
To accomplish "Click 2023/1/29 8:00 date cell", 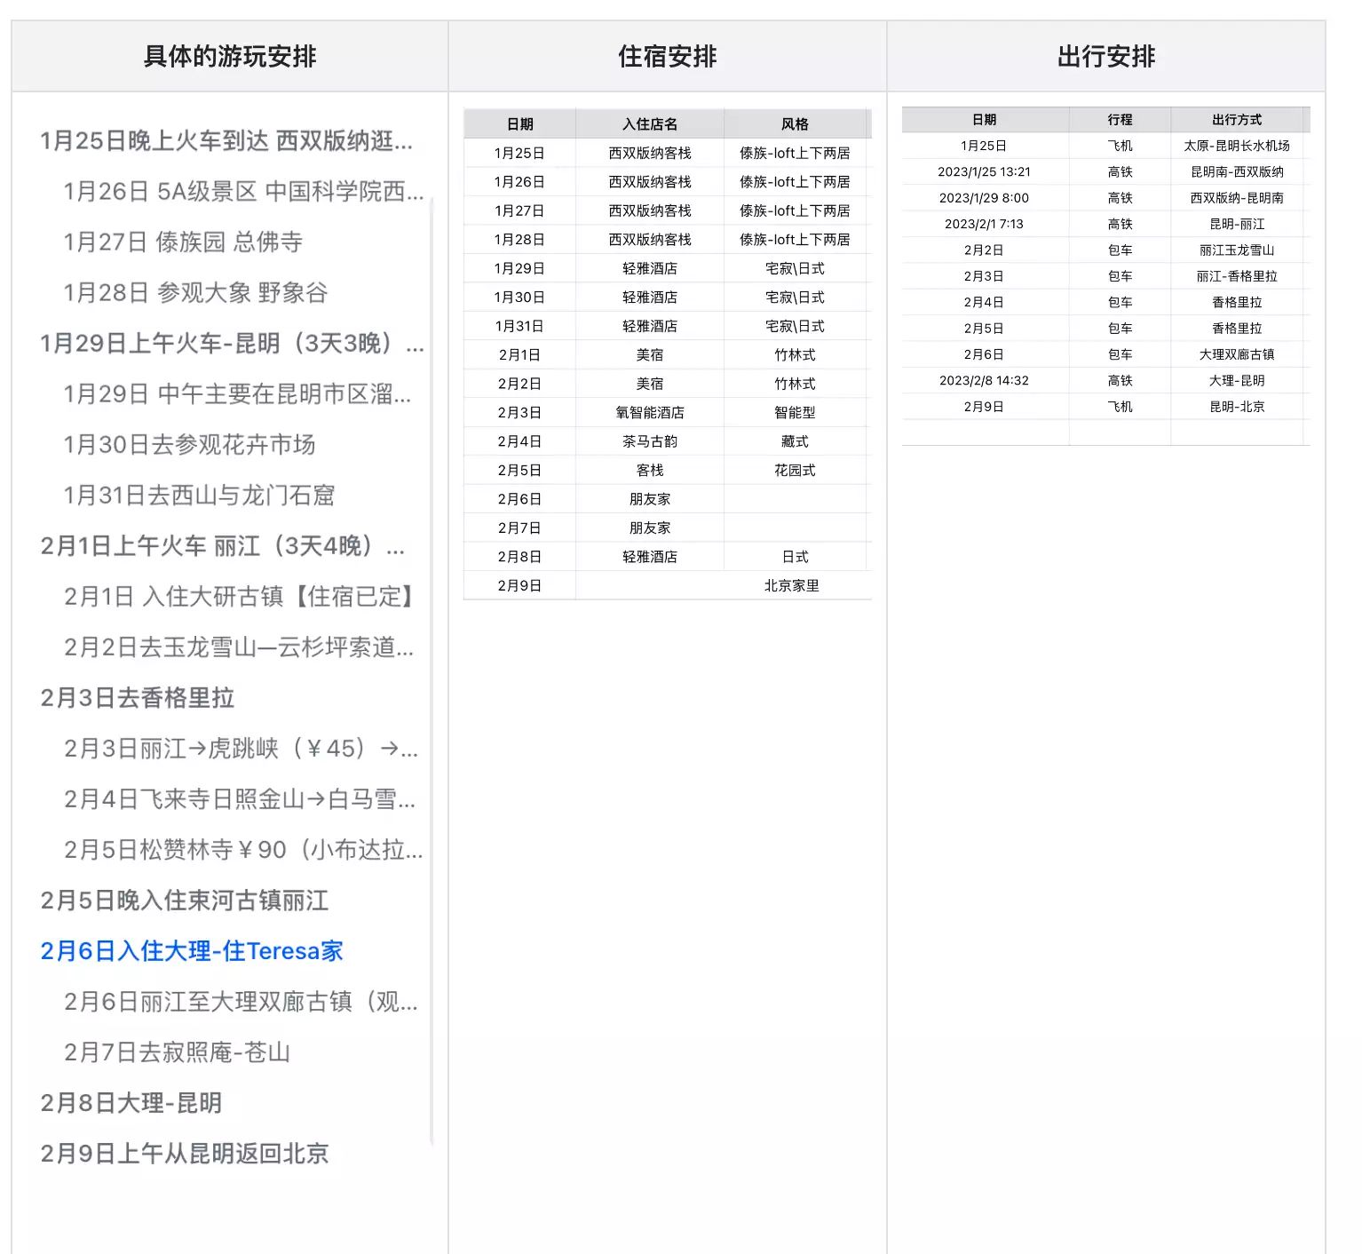I will click(x=984, y=198).
